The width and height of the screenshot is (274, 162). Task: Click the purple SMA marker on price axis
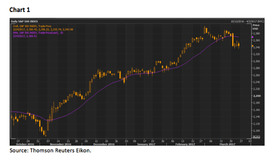tap(253, 37)
